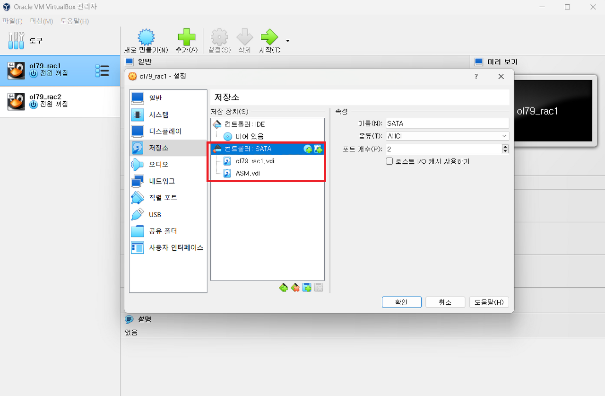
Task: Click add storage attachment icon below tree
Action: point(307,287)
